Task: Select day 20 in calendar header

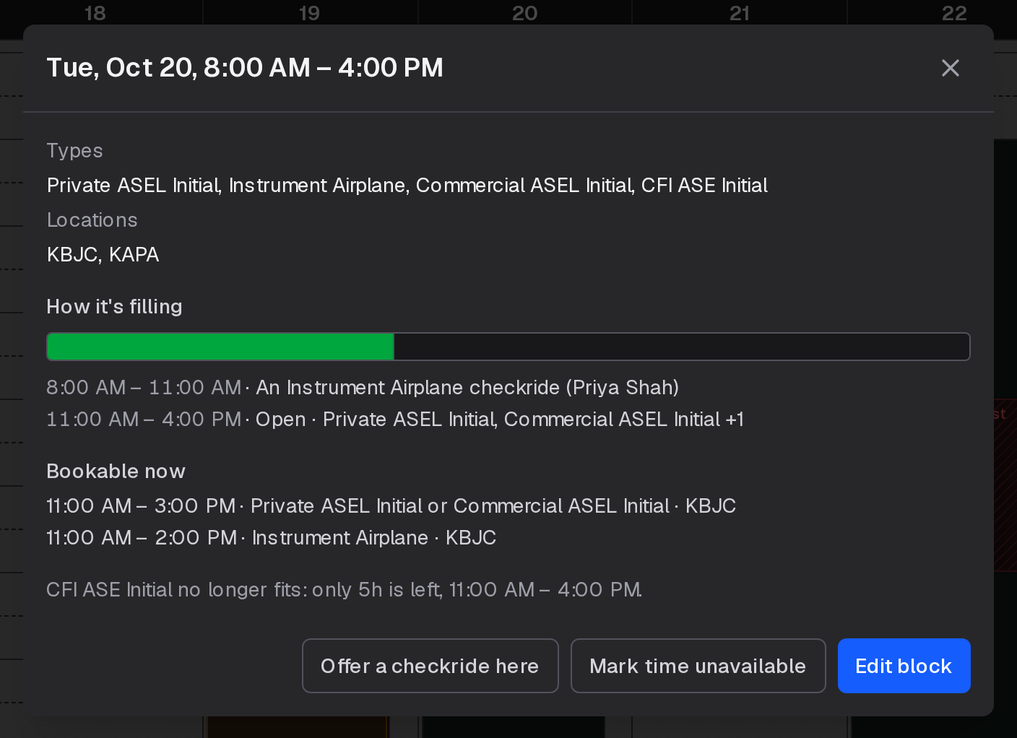Action: 524,13
